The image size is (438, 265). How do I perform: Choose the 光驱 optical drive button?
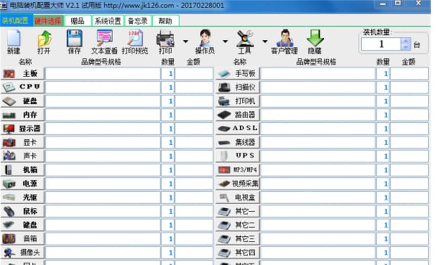23,197
